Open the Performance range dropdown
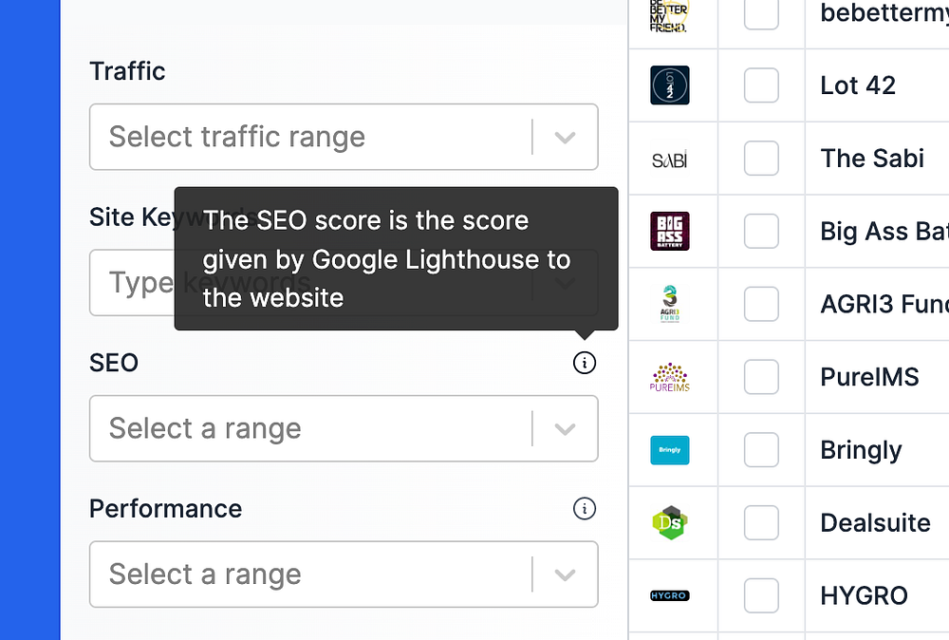Image resolution: width=949 pixels, height=640 pixels. [x=344, y=574]
